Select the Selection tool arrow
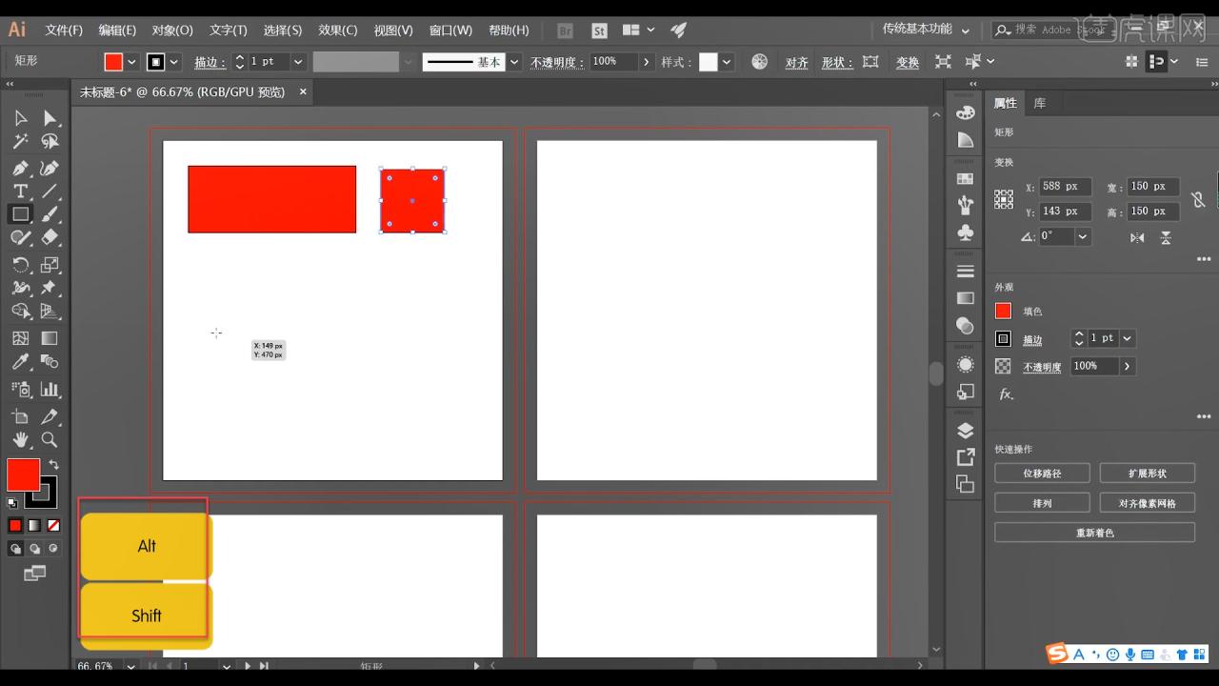 pos(20,118)
